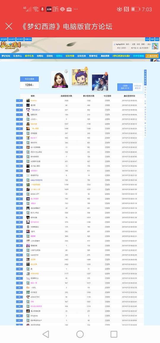Open the 客服专区 nav item

pyautogui.click(x=93, y=56)
